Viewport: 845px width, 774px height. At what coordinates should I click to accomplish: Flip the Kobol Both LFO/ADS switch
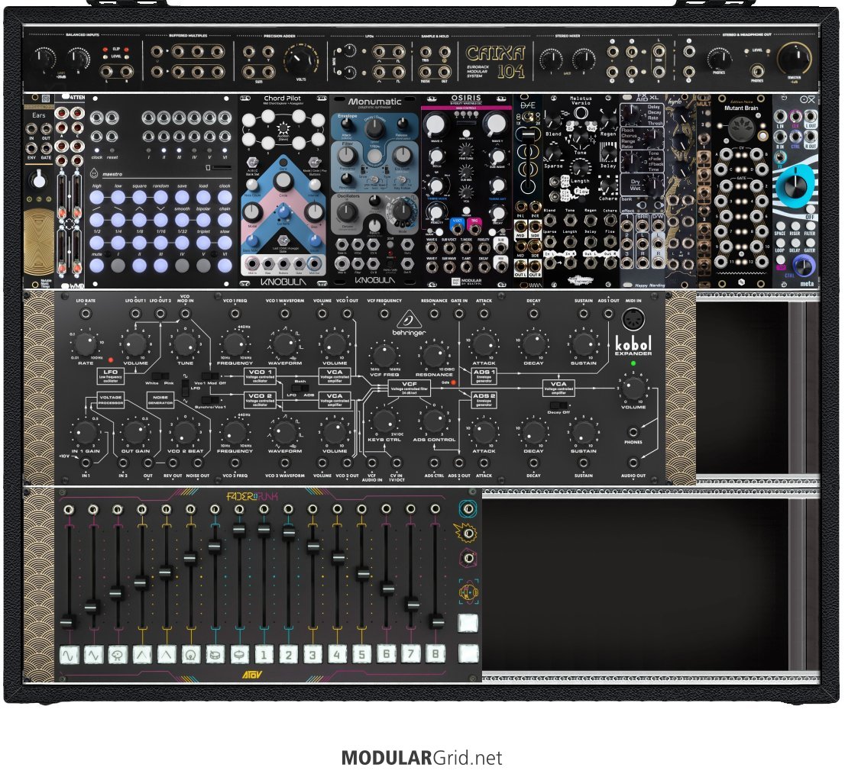(x=299, y=388)
